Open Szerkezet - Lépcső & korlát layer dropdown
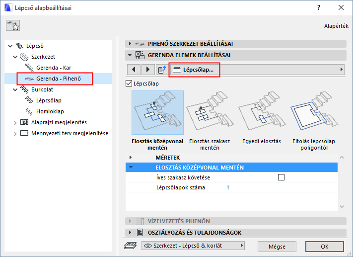The image size is (353, 257). click(193, 246)
